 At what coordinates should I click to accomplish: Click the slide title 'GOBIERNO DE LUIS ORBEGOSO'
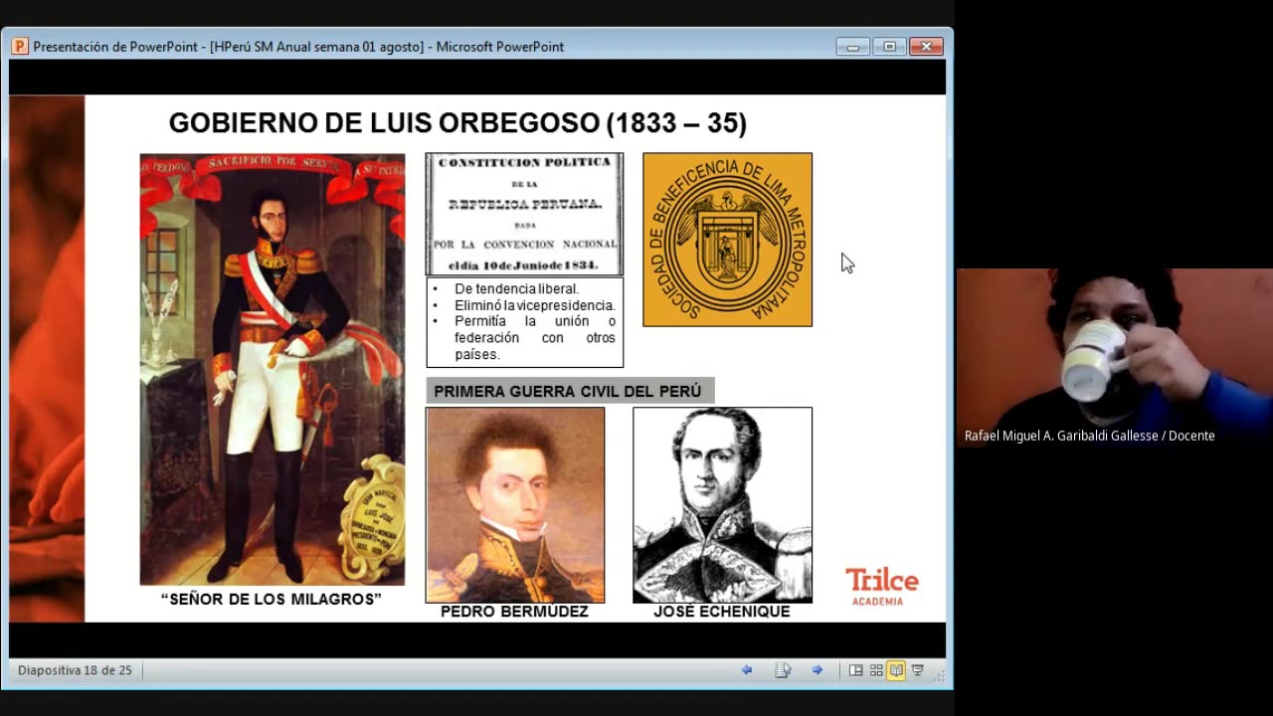(x=457, y=123)
